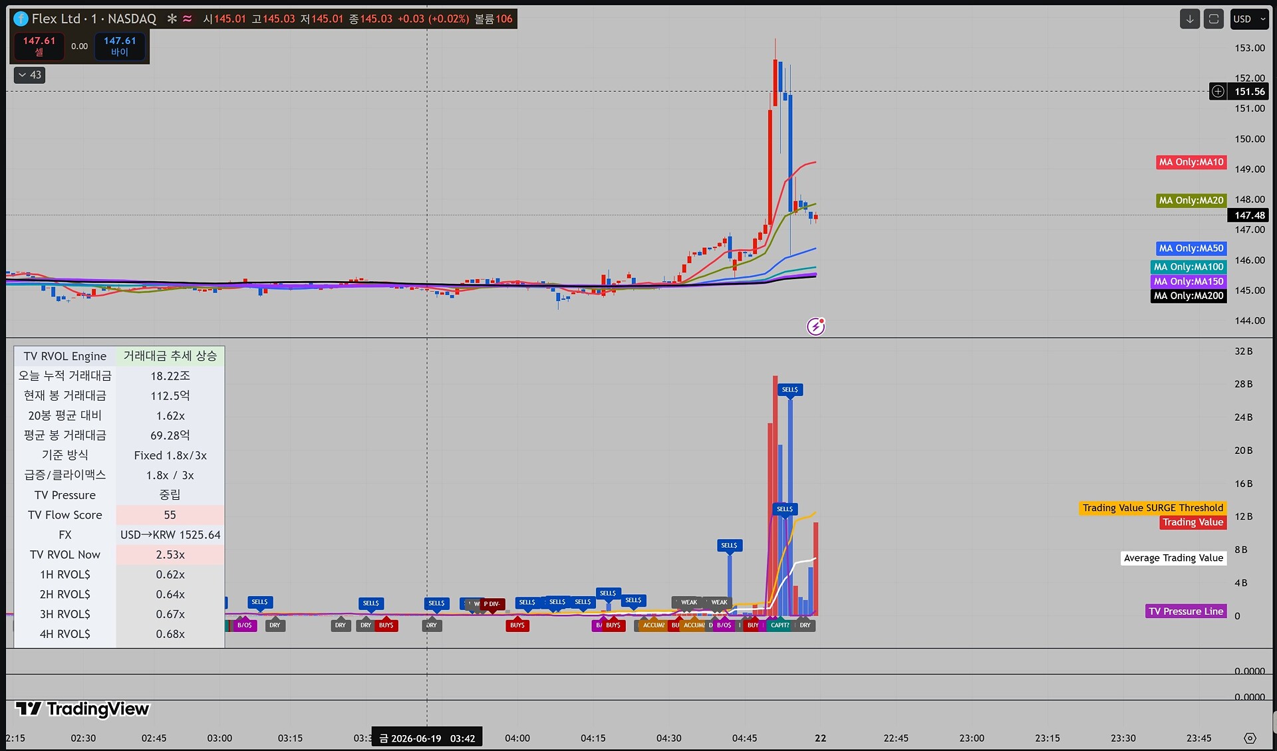Viewport: 1277px width, 751px height.
Task: Click the 147.61 buy (바이) button
Action: tap(120, 46)
